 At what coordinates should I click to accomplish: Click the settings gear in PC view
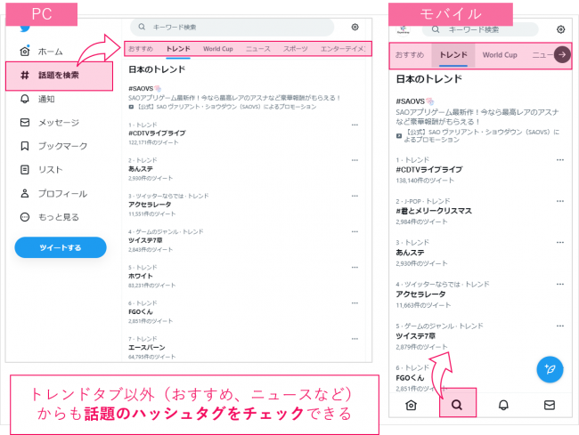click(355, 28)
